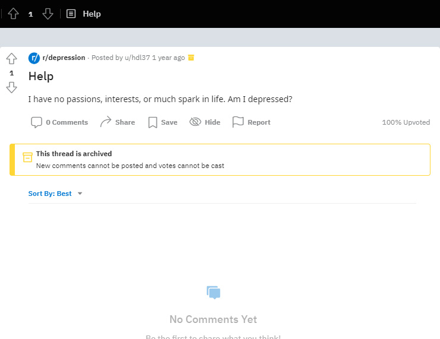This screenshot has height=339, width=440.
Task: Click the Help post title heading
Action: click(41, 76)
